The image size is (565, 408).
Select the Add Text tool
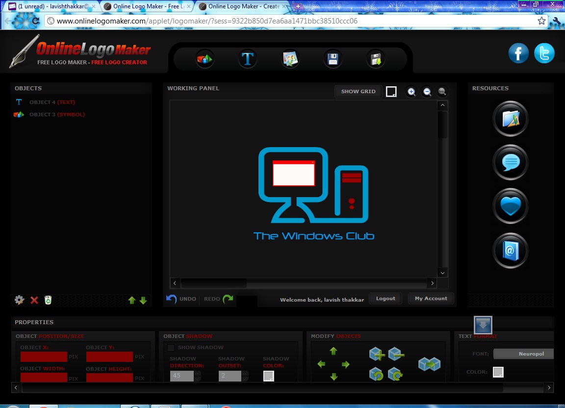click(x=247, y=58)
